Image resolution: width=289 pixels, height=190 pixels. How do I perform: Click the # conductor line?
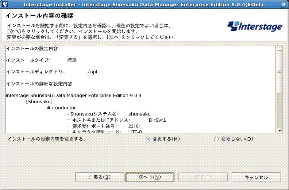click(62, 108)
